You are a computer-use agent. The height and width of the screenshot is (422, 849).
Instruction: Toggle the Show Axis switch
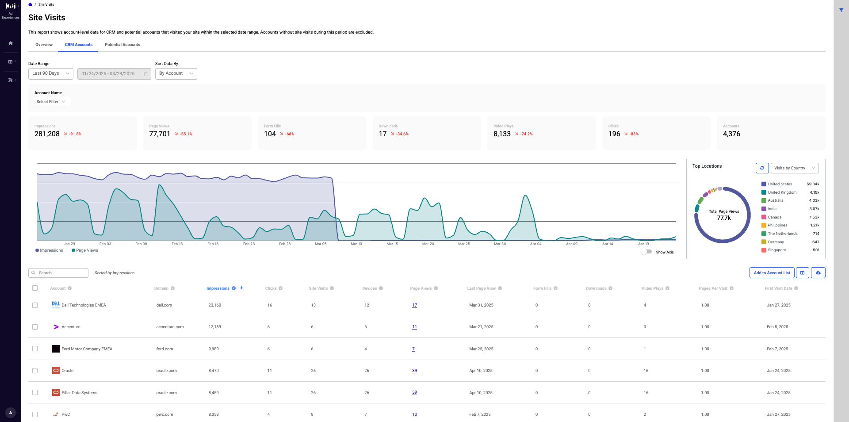[646, 252]
